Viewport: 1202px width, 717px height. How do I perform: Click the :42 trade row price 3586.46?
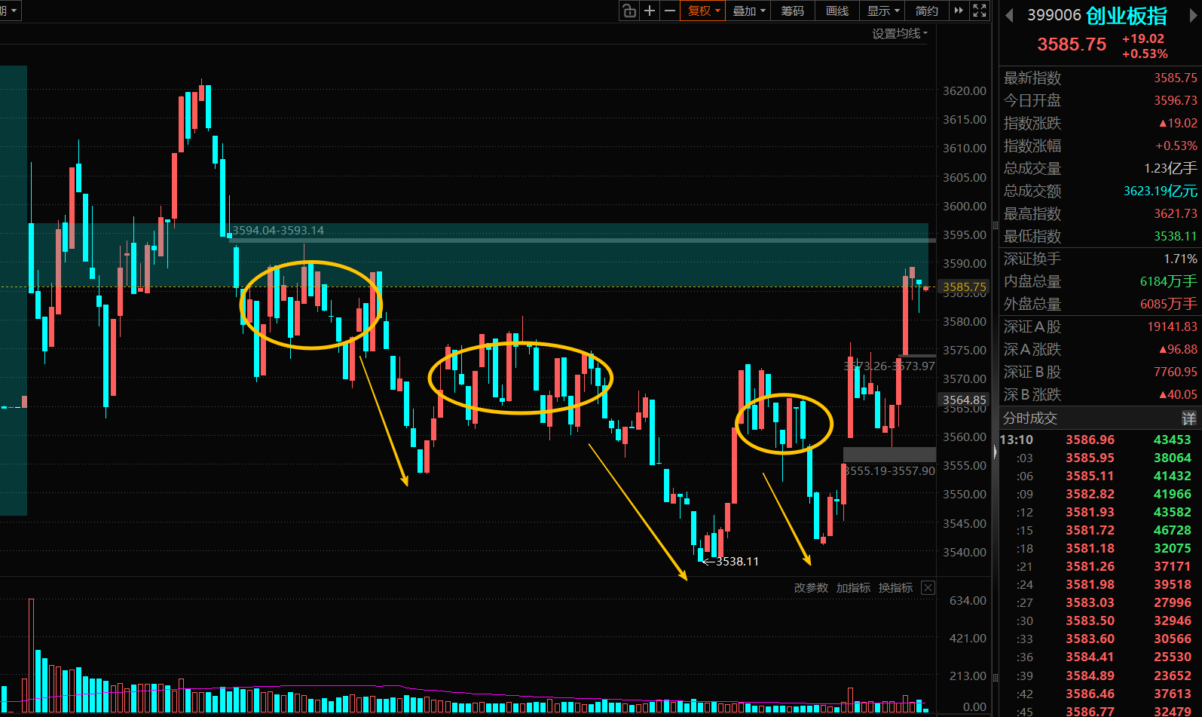pos(1090,694)
